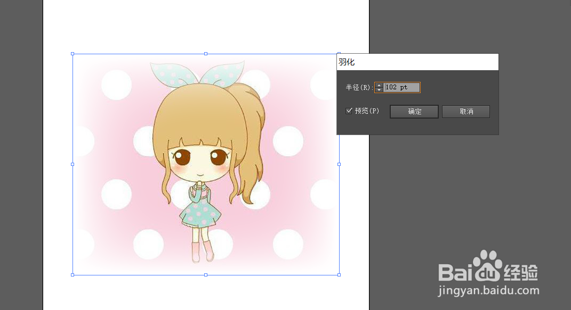Click the bottom-left selection handle of the image
Viewport: 571px width, 310px height.
pyautogui.click(x=73, y=275)
